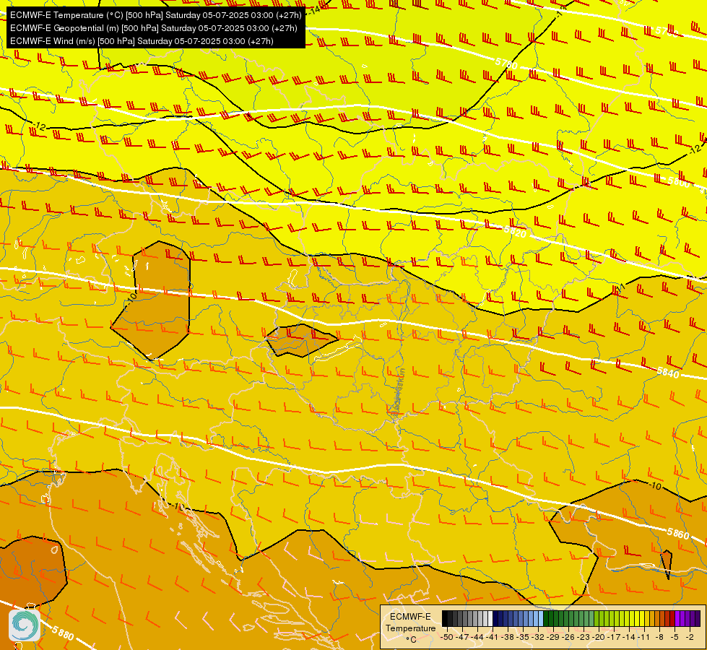Click the -41 tick value in the legend
Viewport: 707px width, 650px height.
pos(492,637)
